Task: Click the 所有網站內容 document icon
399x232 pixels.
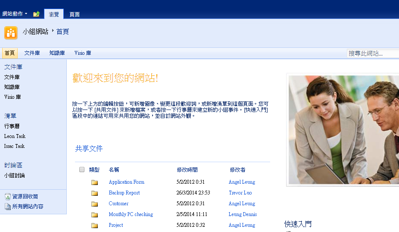Action: (x=7, y=207)
